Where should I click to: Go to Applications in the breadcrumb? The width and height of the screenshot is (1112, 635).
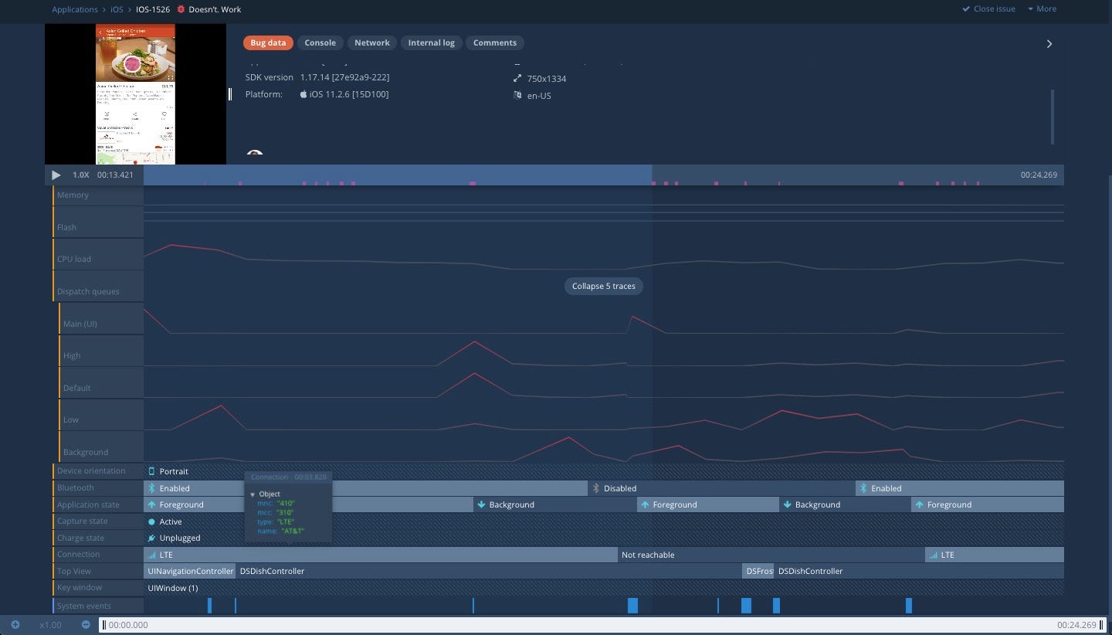click(75, 9)
